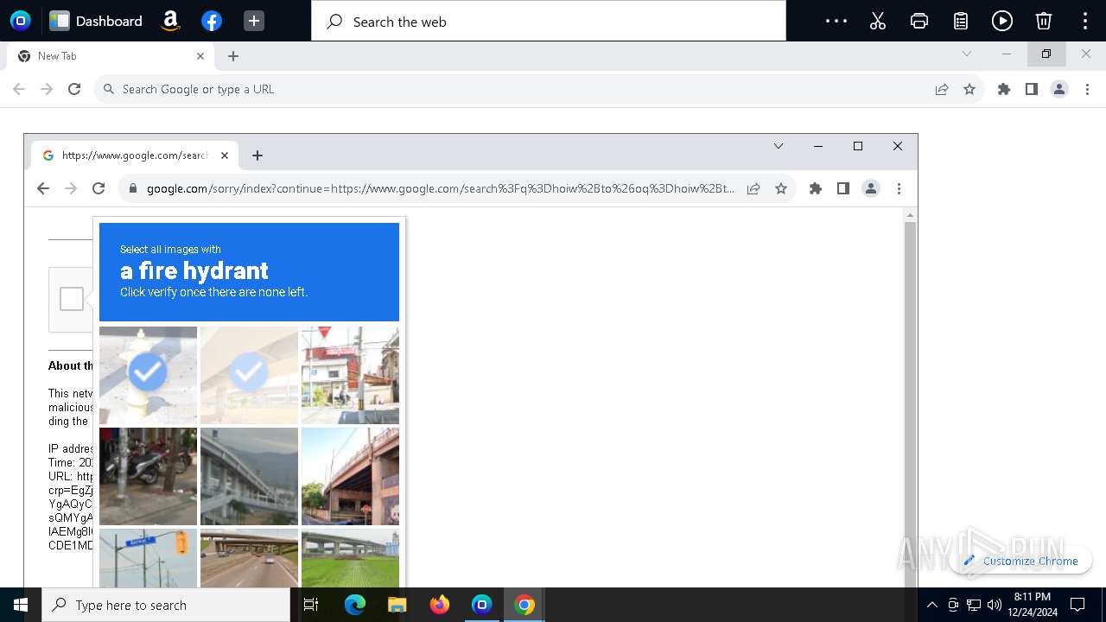This screenshot has width=1106, height=622.
Task: Open Google Chrome from the taskbar
Action: pos(524,605)
